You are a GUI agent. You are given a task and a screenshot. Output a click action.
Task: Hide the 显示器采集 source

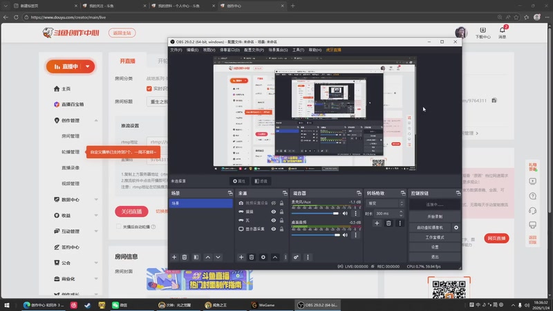click(273, 229)
